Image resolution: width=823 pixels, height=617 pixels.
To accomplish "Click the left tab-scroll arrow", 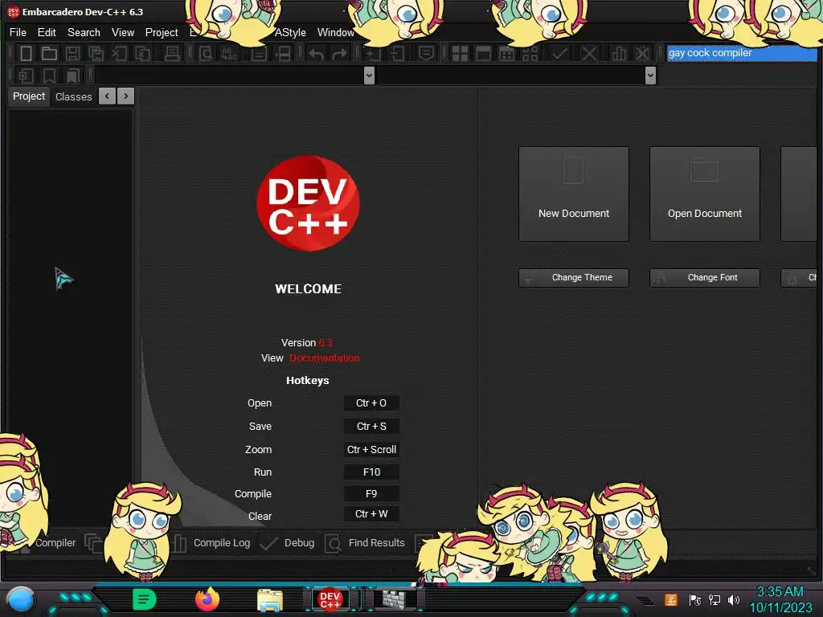I will (x=107, y=96).
